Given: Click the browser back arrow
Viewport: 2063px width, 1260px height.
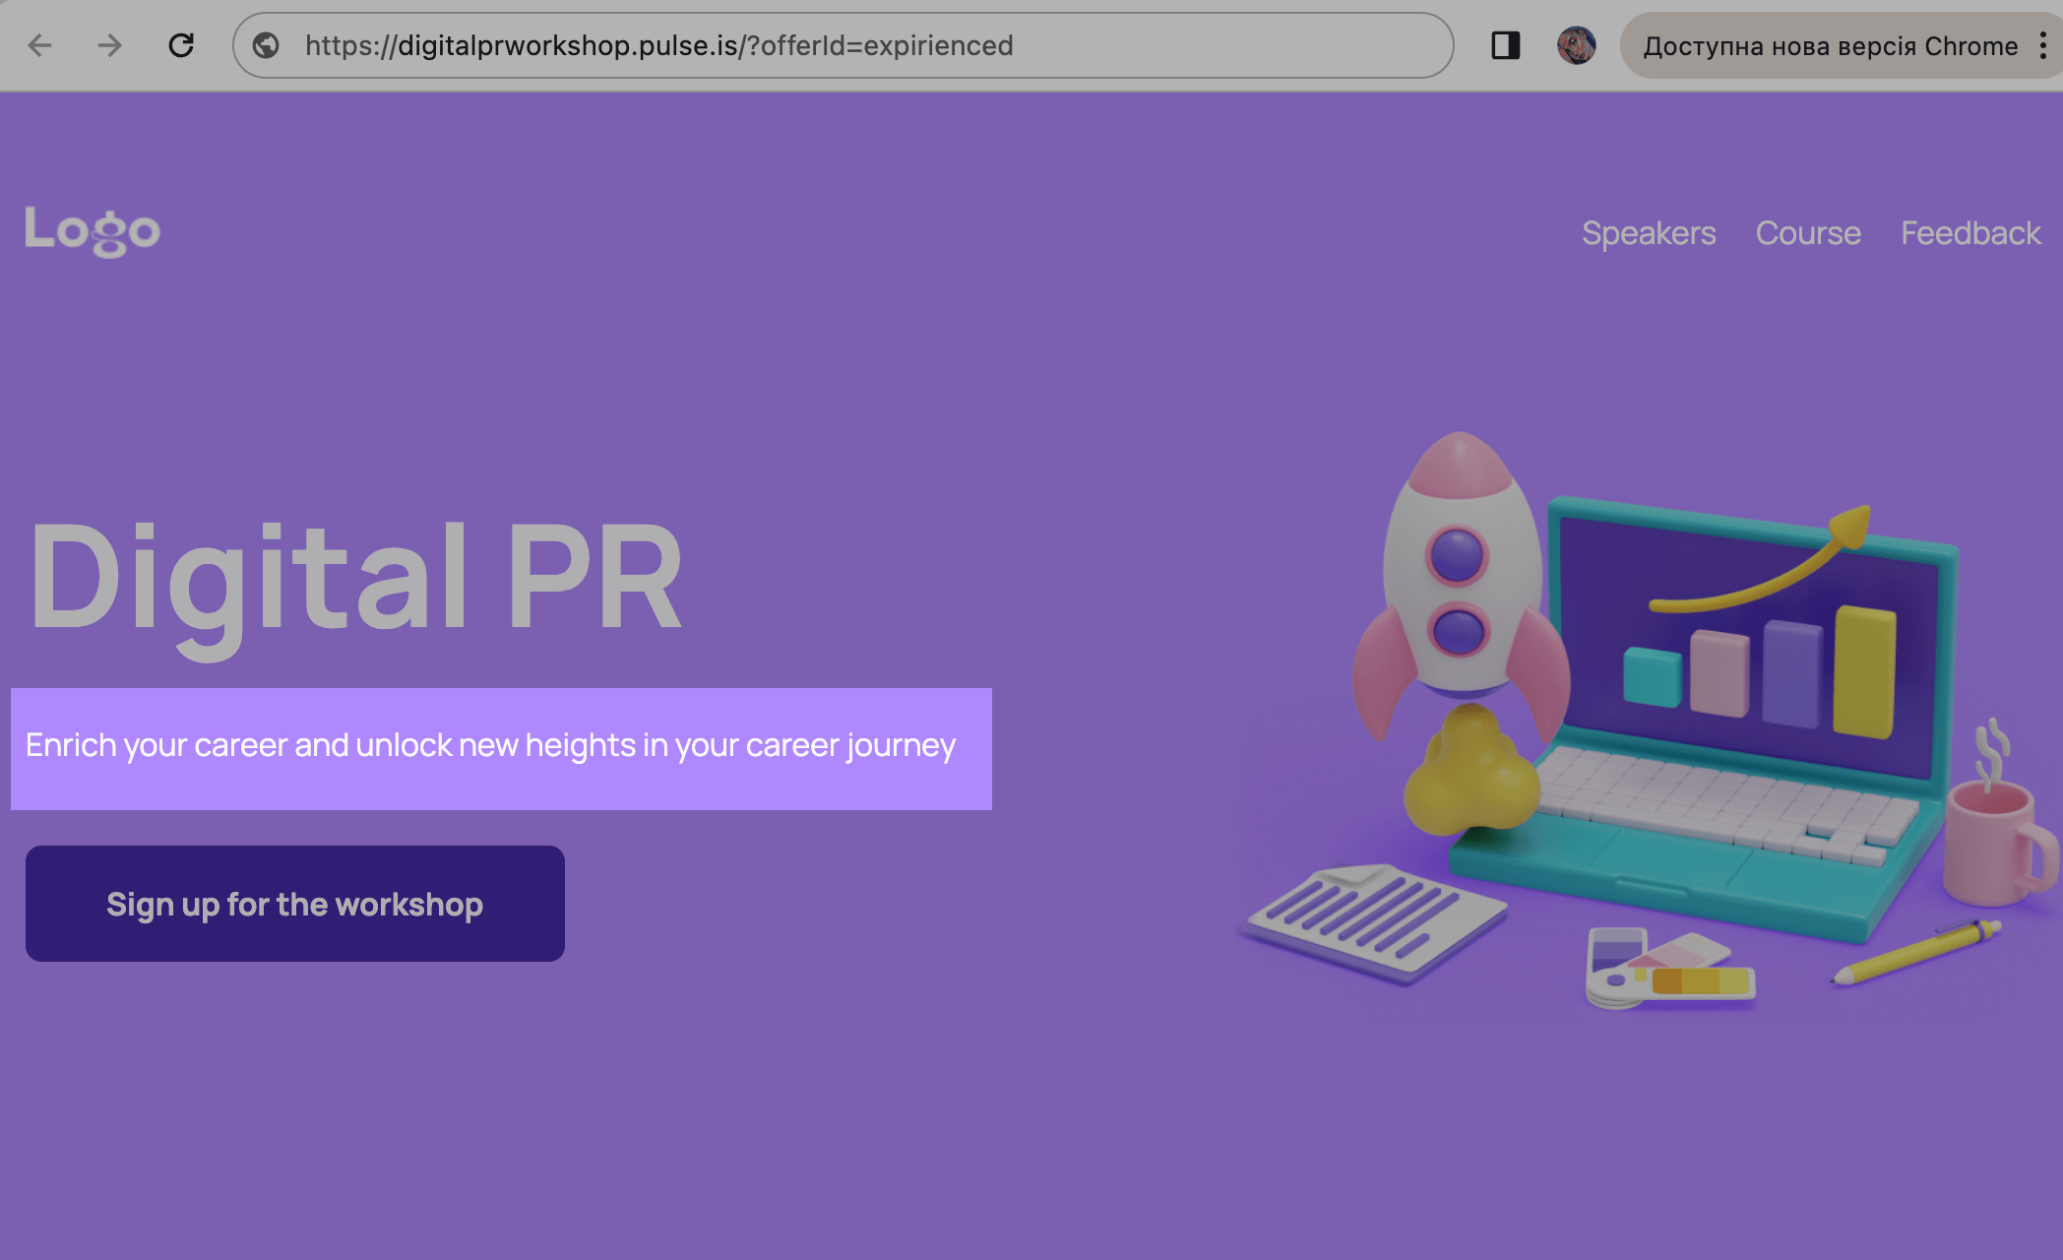Looking at the screenshot, I should [x=39, y=45].
